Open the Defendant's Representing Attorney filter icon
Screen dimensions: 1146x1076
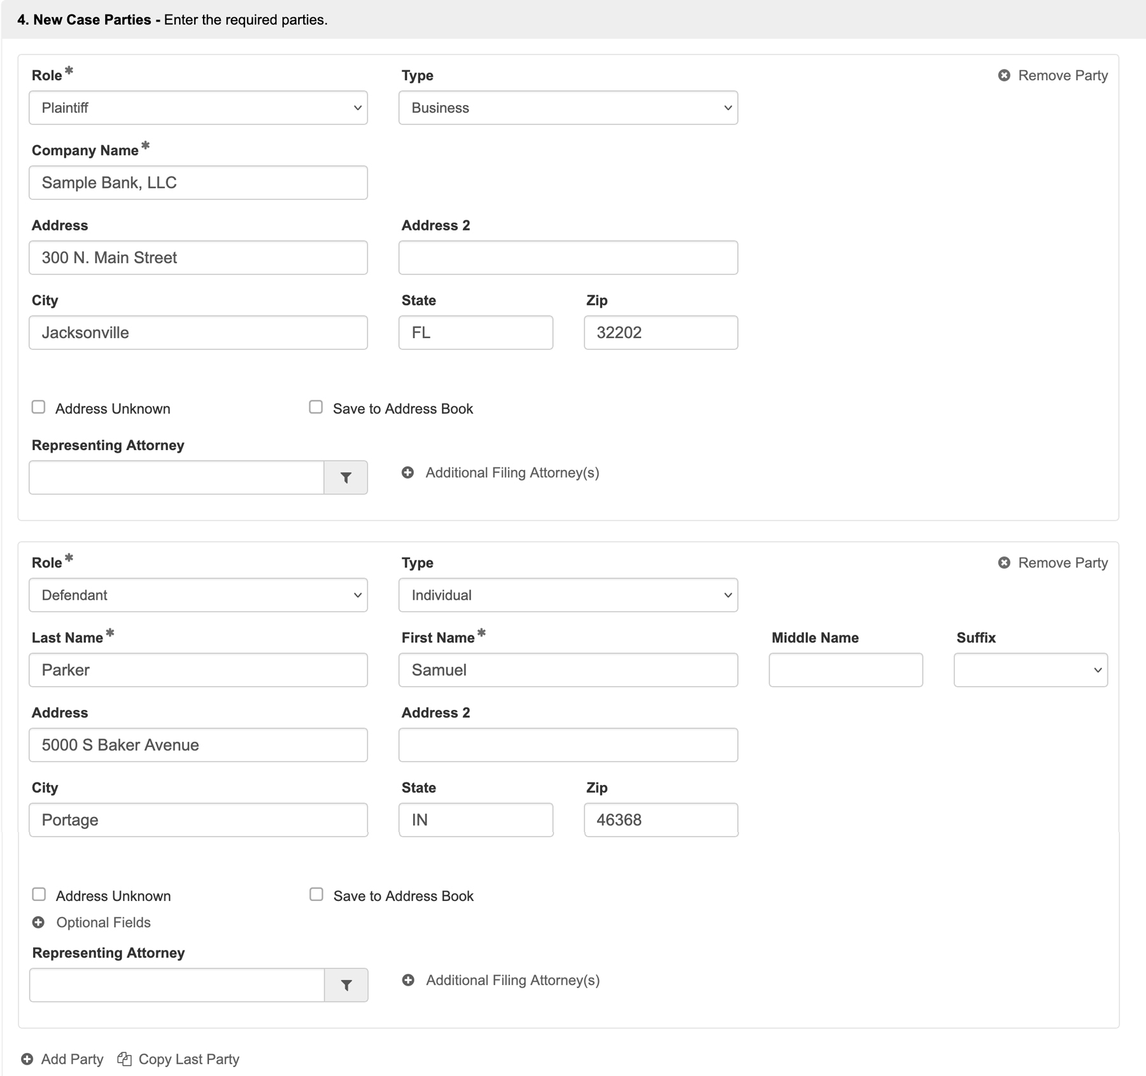pos(346,985)
